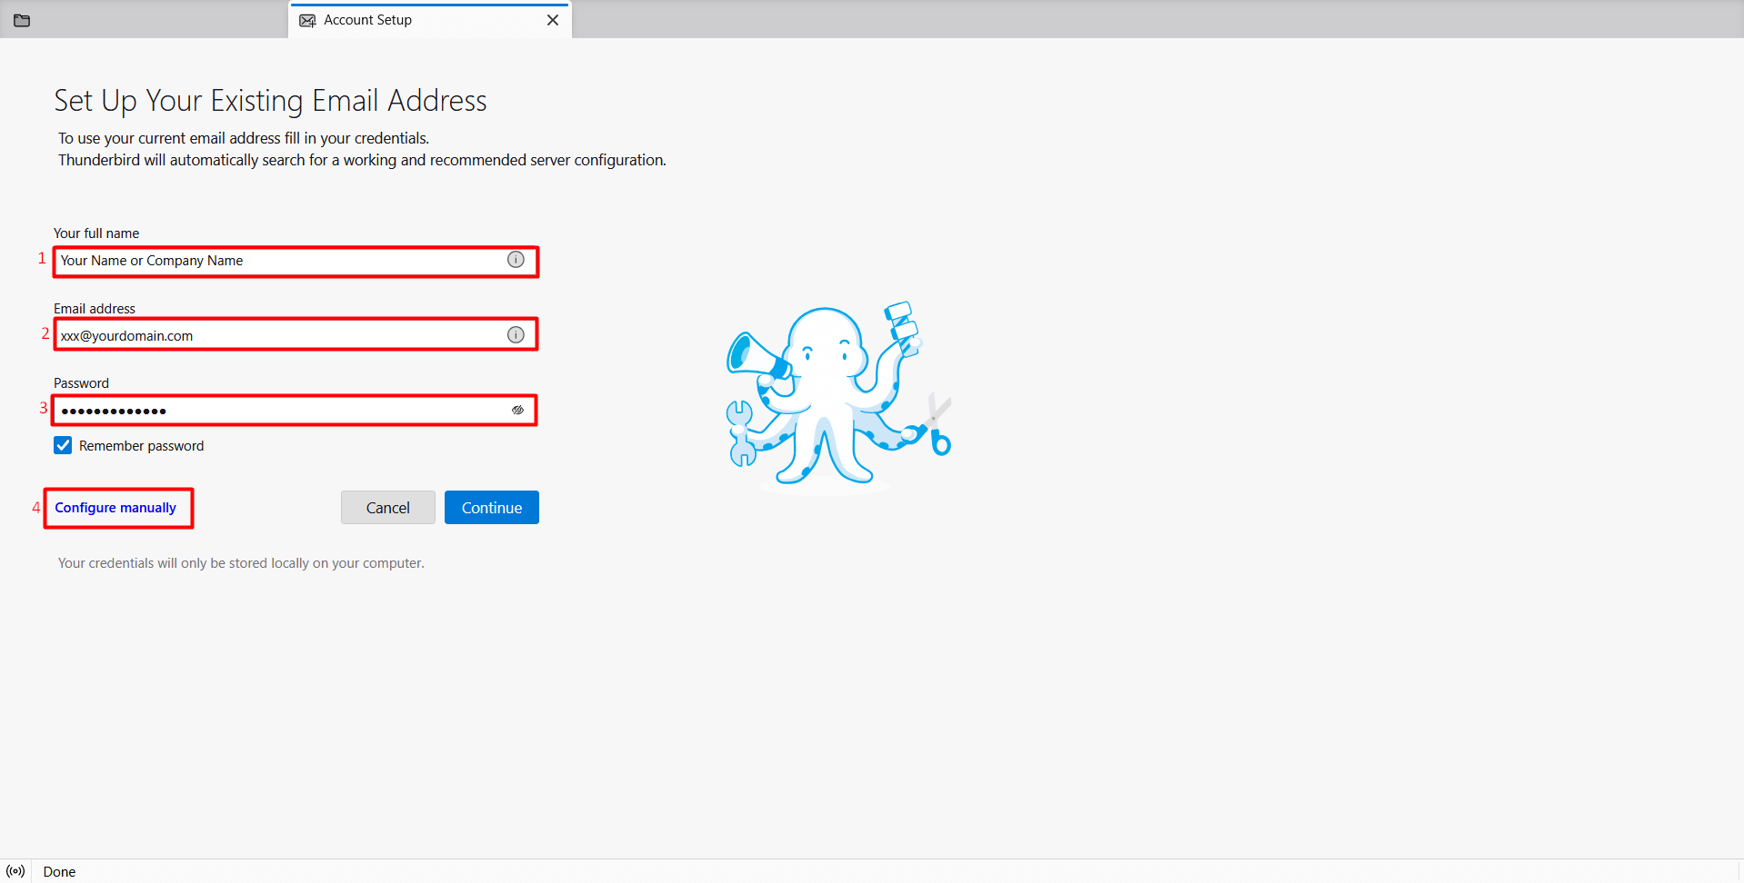Viewport: 1744px width, 883px height.
Task: Click the folder icon in the tab bar
Action: (22, 20)
